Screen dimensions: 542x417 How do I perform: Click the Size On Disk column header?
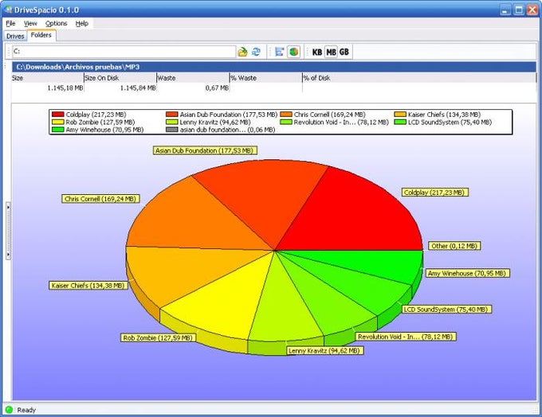coord(120,78)
